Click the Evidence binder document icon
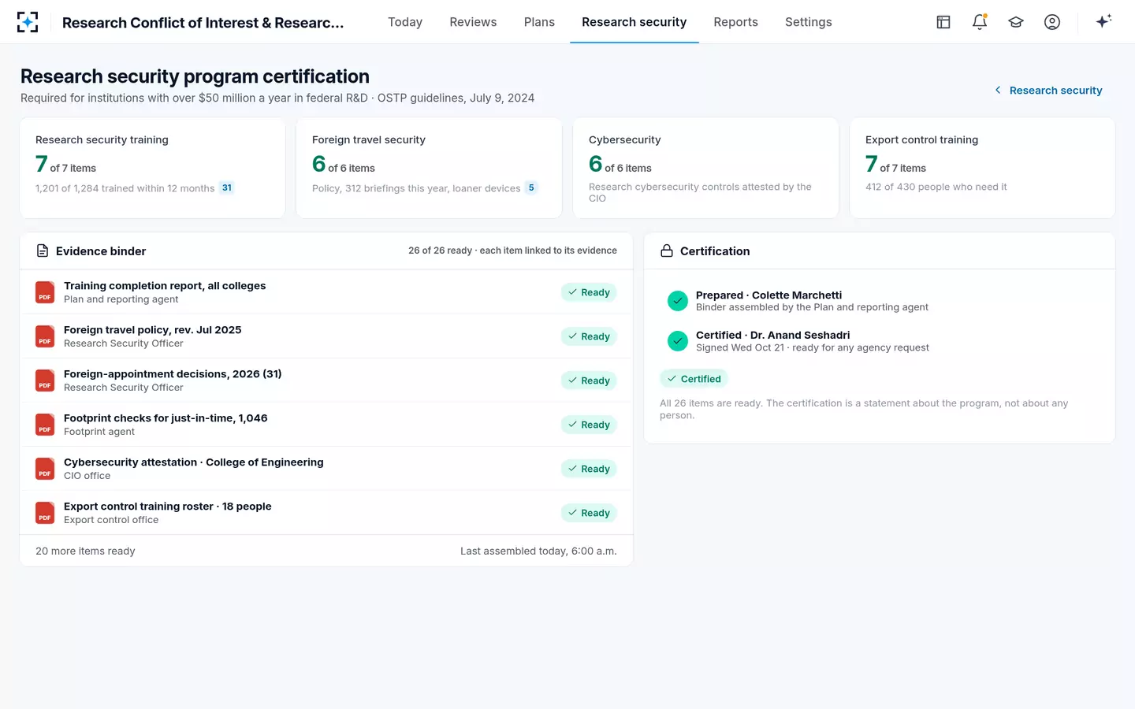Screen dimensions: 1135x709 pos(43,251)
